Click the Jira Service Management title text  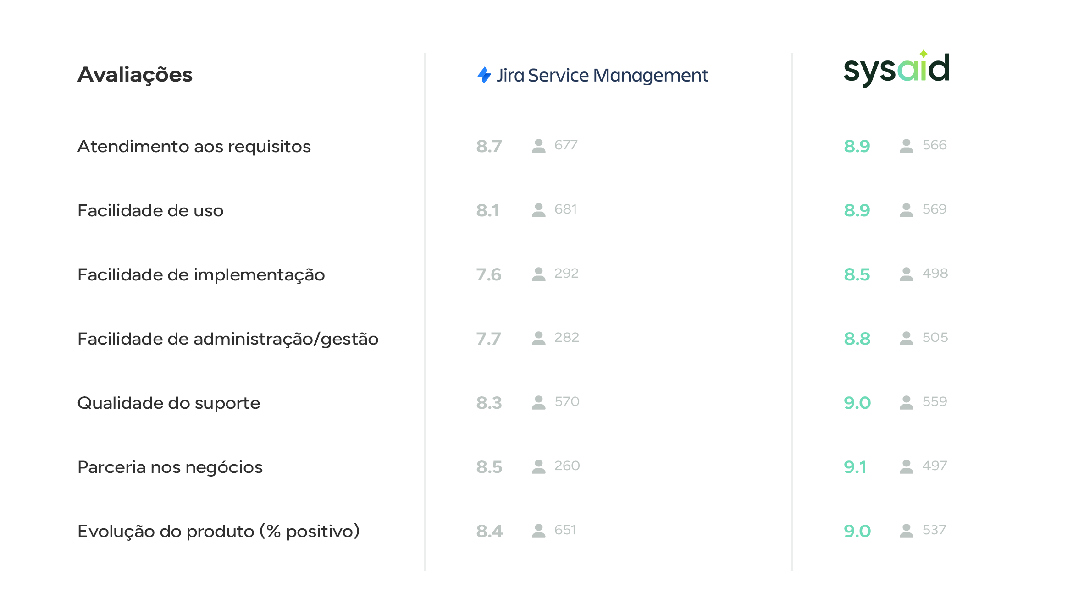(602, 76)
